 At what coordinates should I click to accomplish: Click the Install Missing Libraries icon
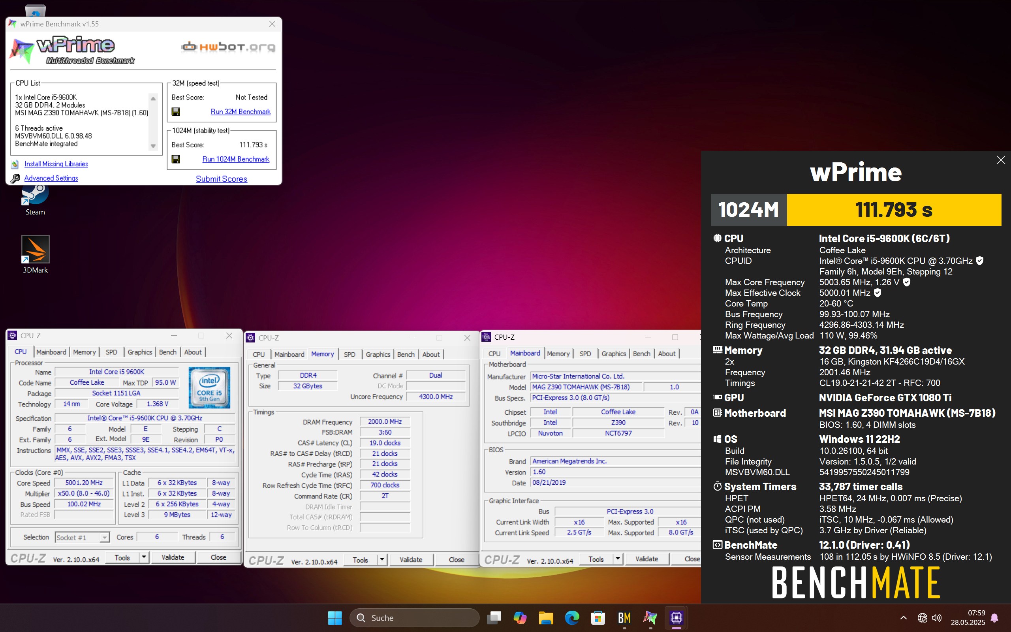[15, 164]
